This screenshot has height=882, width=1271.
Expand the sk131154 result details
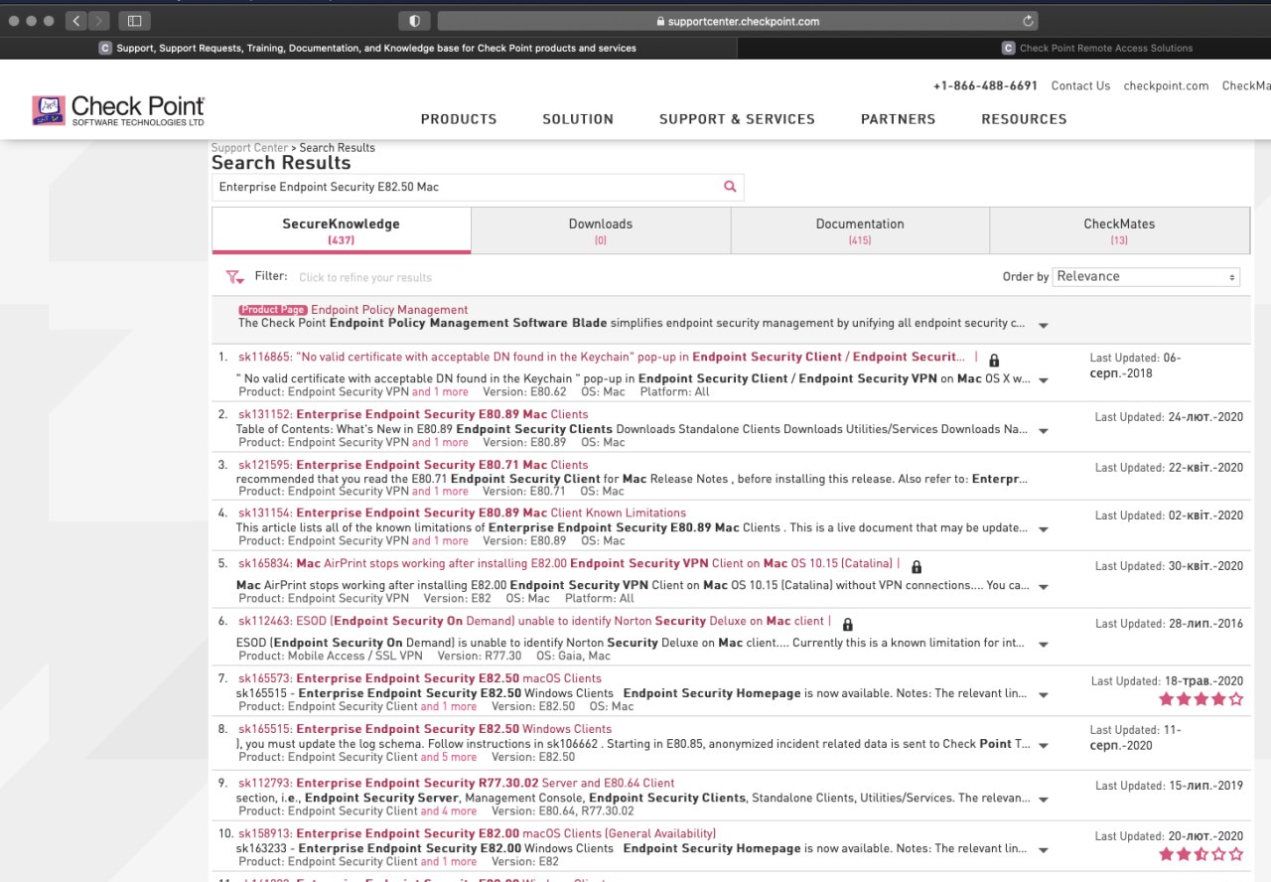(x=1043, y=529)
